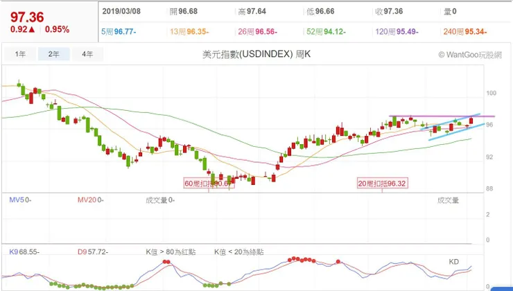Click the 100 price axis label
The image size is (513, 291).
(x=491, y=93)
